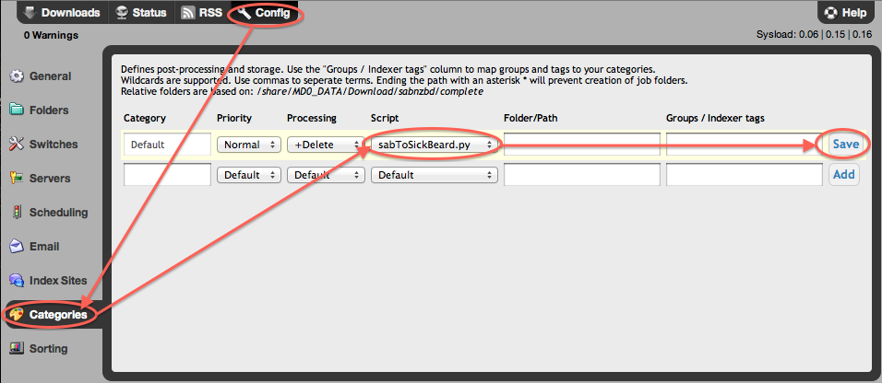This screenshot has height=383, width=882.
Task: Click the Folder/Path field for Default category
Action: [x=581, y=145]
